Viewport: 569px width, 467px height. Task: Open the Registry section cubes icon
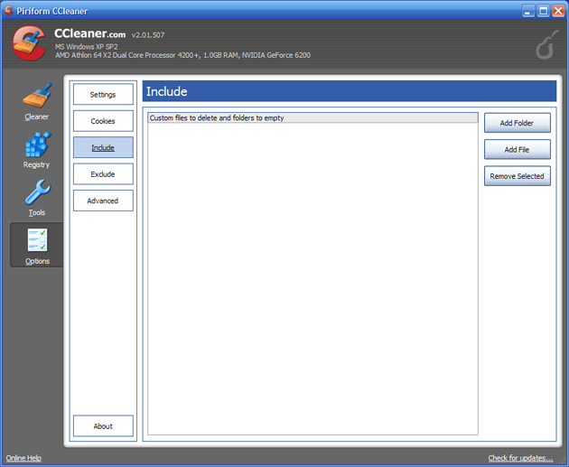(x=37, y=145)
